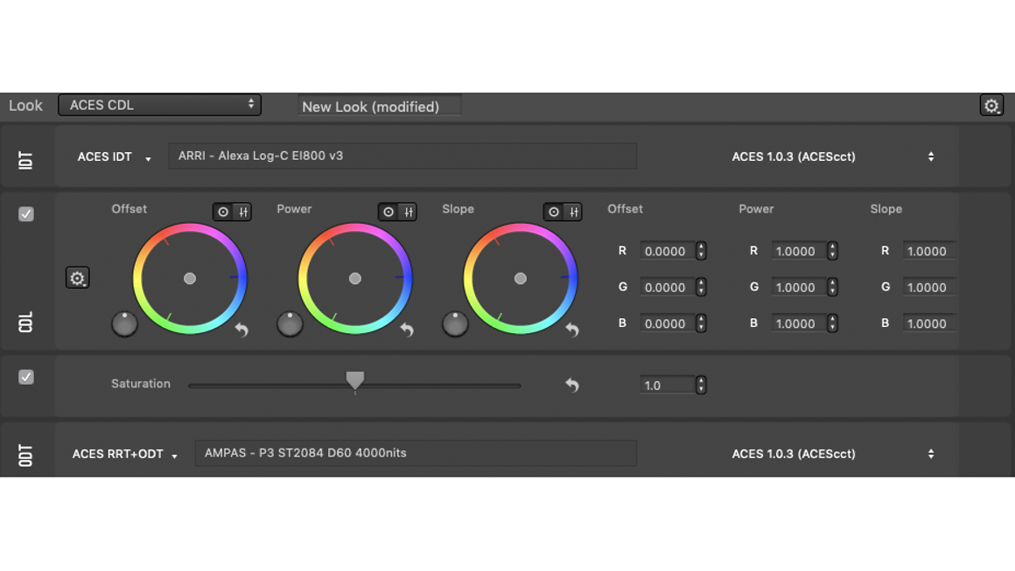Disable the CDL checkbox

click(26, 214)
